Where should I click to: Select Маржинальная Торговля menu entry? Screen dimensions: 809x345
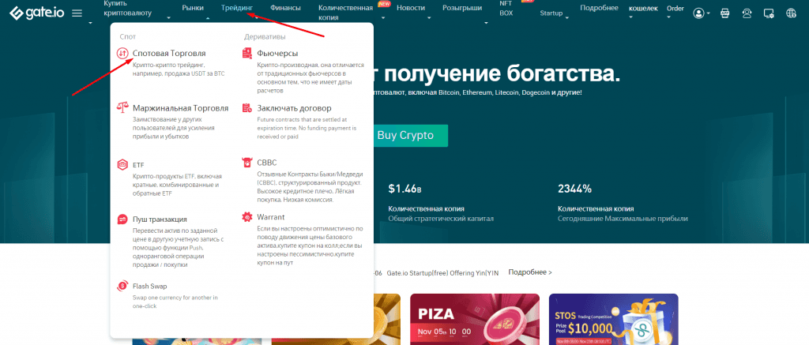181,108
